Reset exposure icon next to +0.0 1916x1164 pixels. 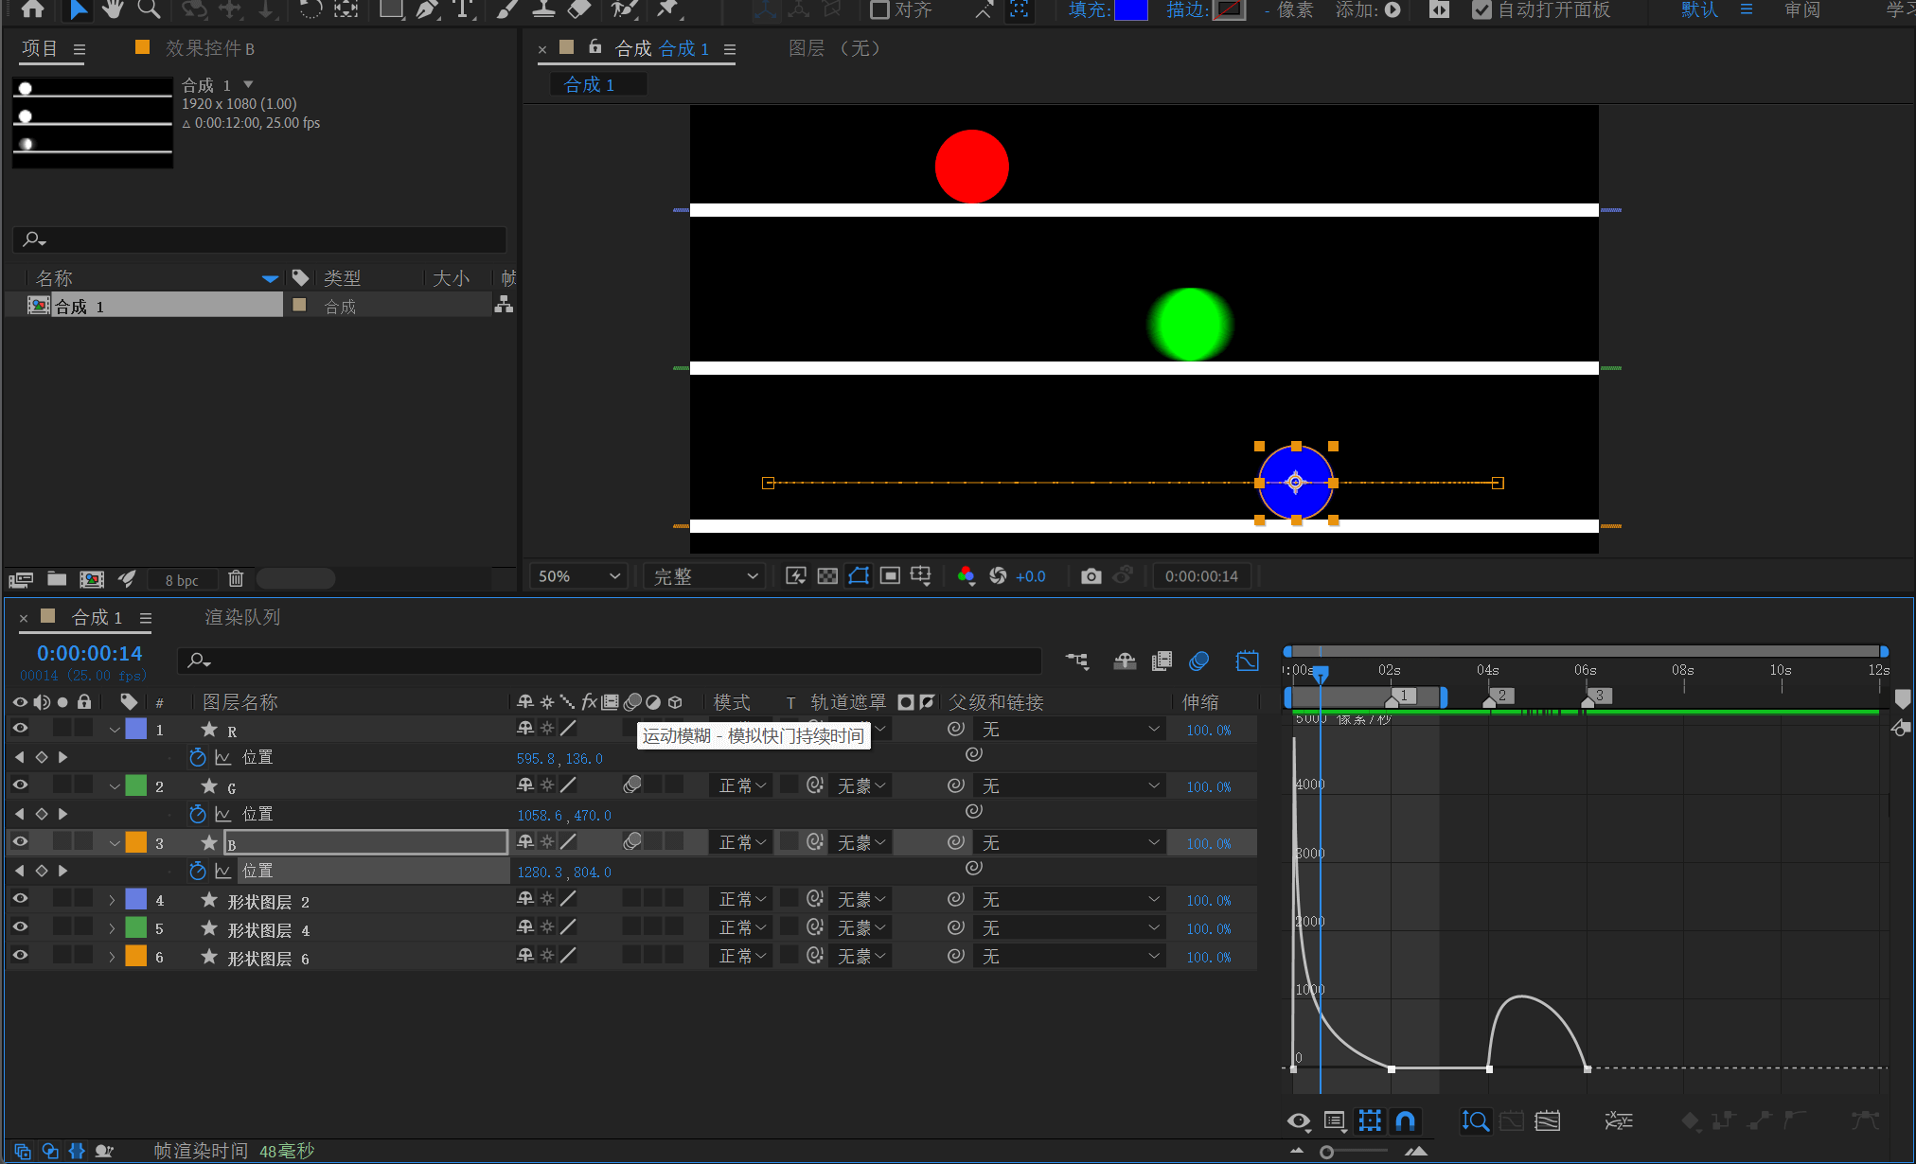click(x=998, y=575)
